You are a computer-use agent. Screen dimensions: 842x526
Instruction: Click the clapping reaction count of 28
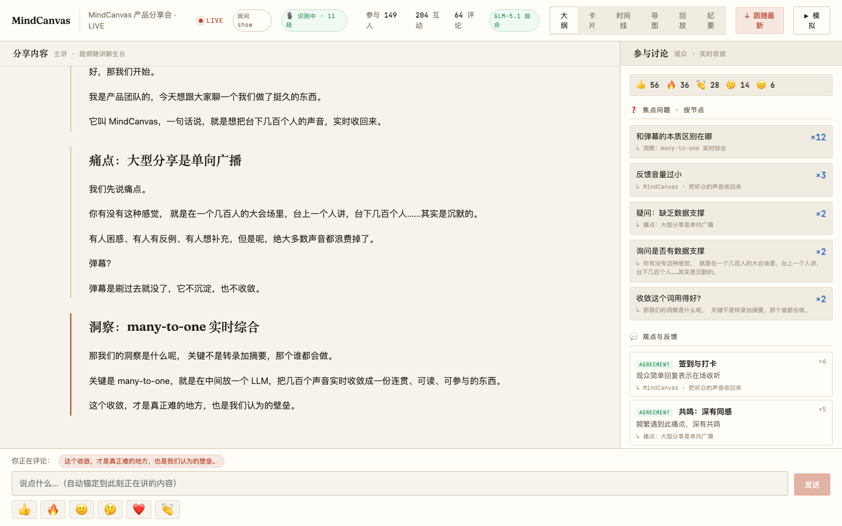(x=708, y=85)
